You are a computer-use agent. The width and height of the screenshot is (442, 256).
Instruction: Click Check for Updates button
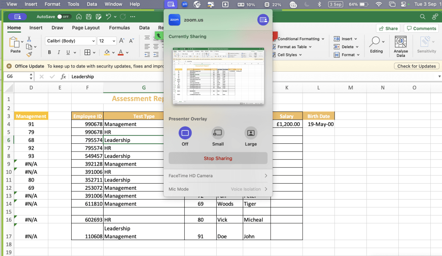[417, 66]
